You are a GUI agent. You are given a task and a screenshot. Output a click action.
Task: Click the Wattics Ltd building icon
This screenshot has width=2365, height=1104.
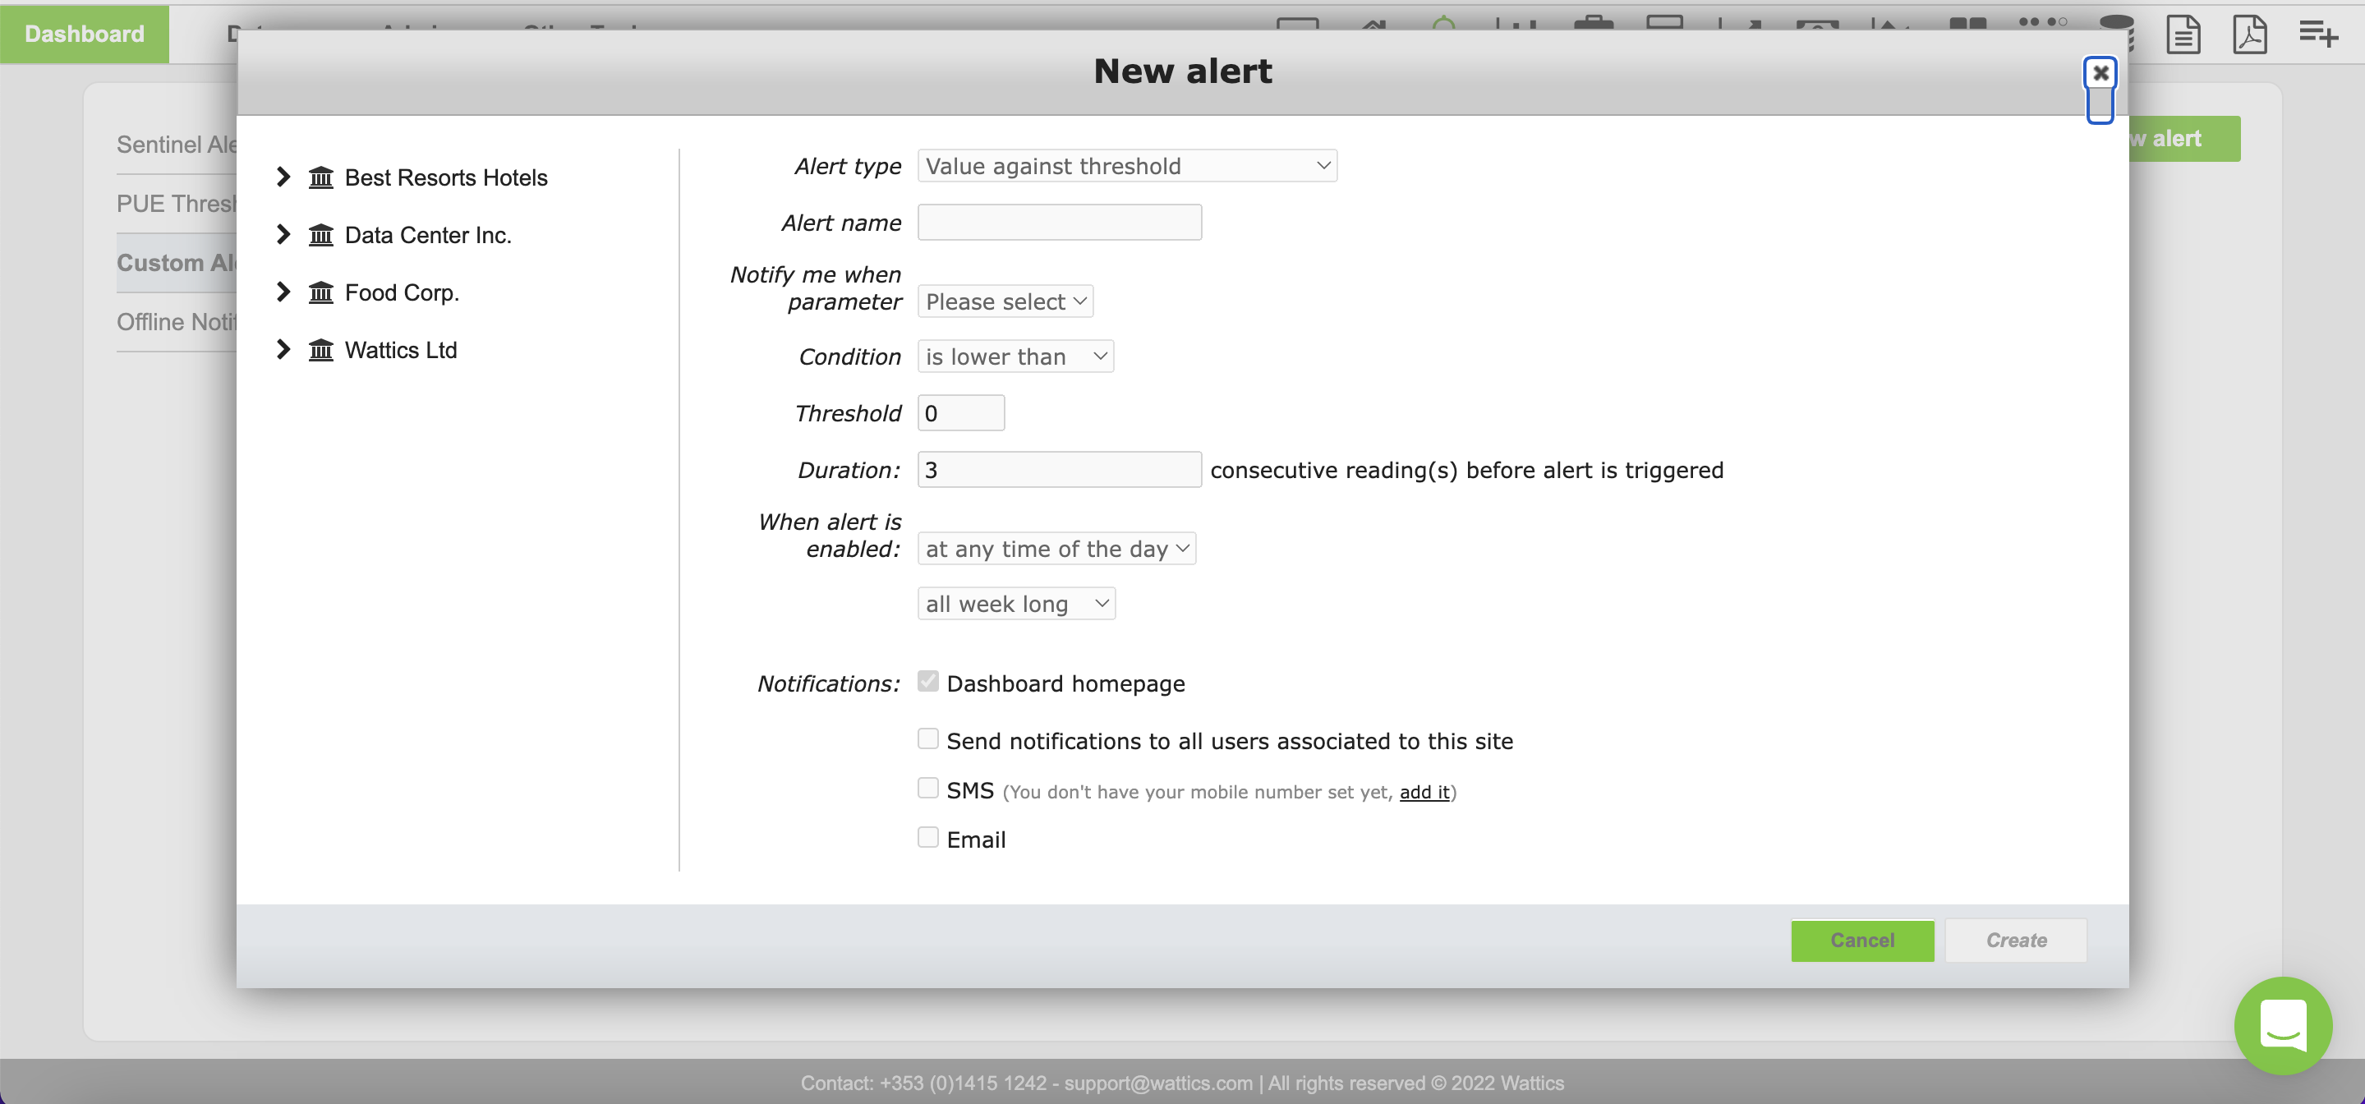coord(320,350)
